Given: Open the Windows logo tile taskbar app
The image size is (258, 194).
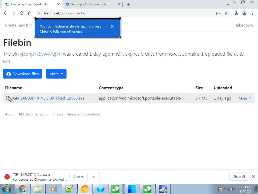Looking at the screenshot, I should [x=132, y=189].
